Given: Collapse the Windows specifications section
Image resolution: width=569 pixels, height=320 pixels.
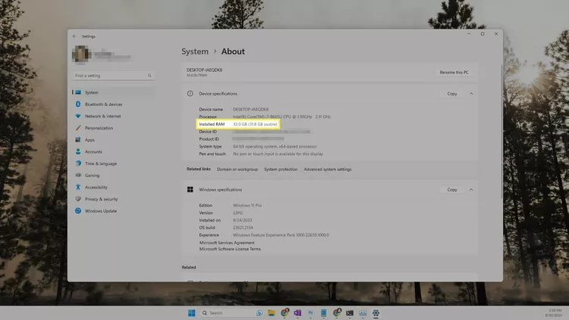Looking at the screenshot, I should [x=471, y=190].
